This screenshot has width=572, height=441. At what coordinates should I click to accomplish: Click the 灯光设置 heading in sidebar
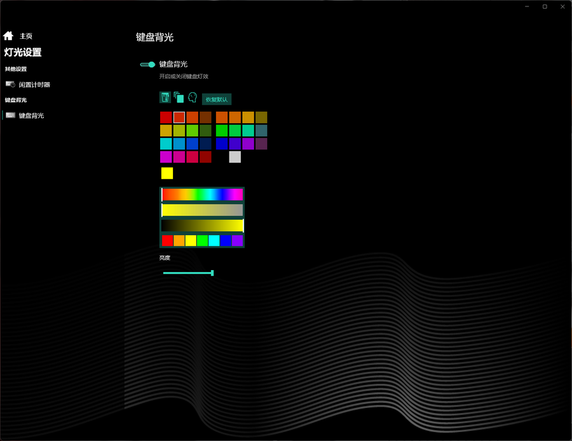click(x=23, y=53)
